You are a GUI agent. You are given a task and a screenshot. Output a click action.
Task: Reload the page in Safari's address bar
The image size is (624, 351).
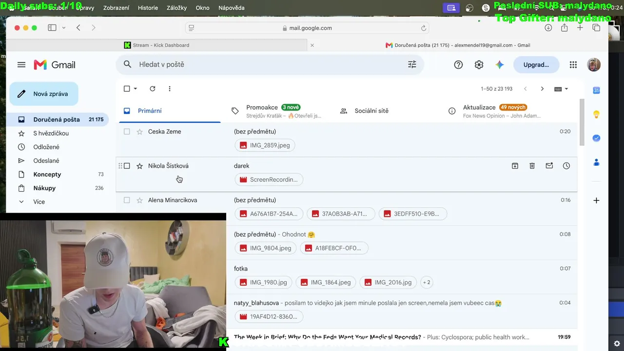point(424,28)
